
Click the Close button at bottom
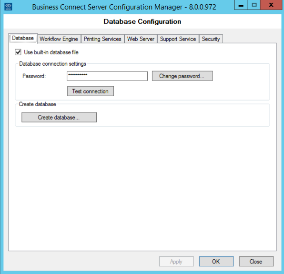pyautogui.click(x=256, y=261)
